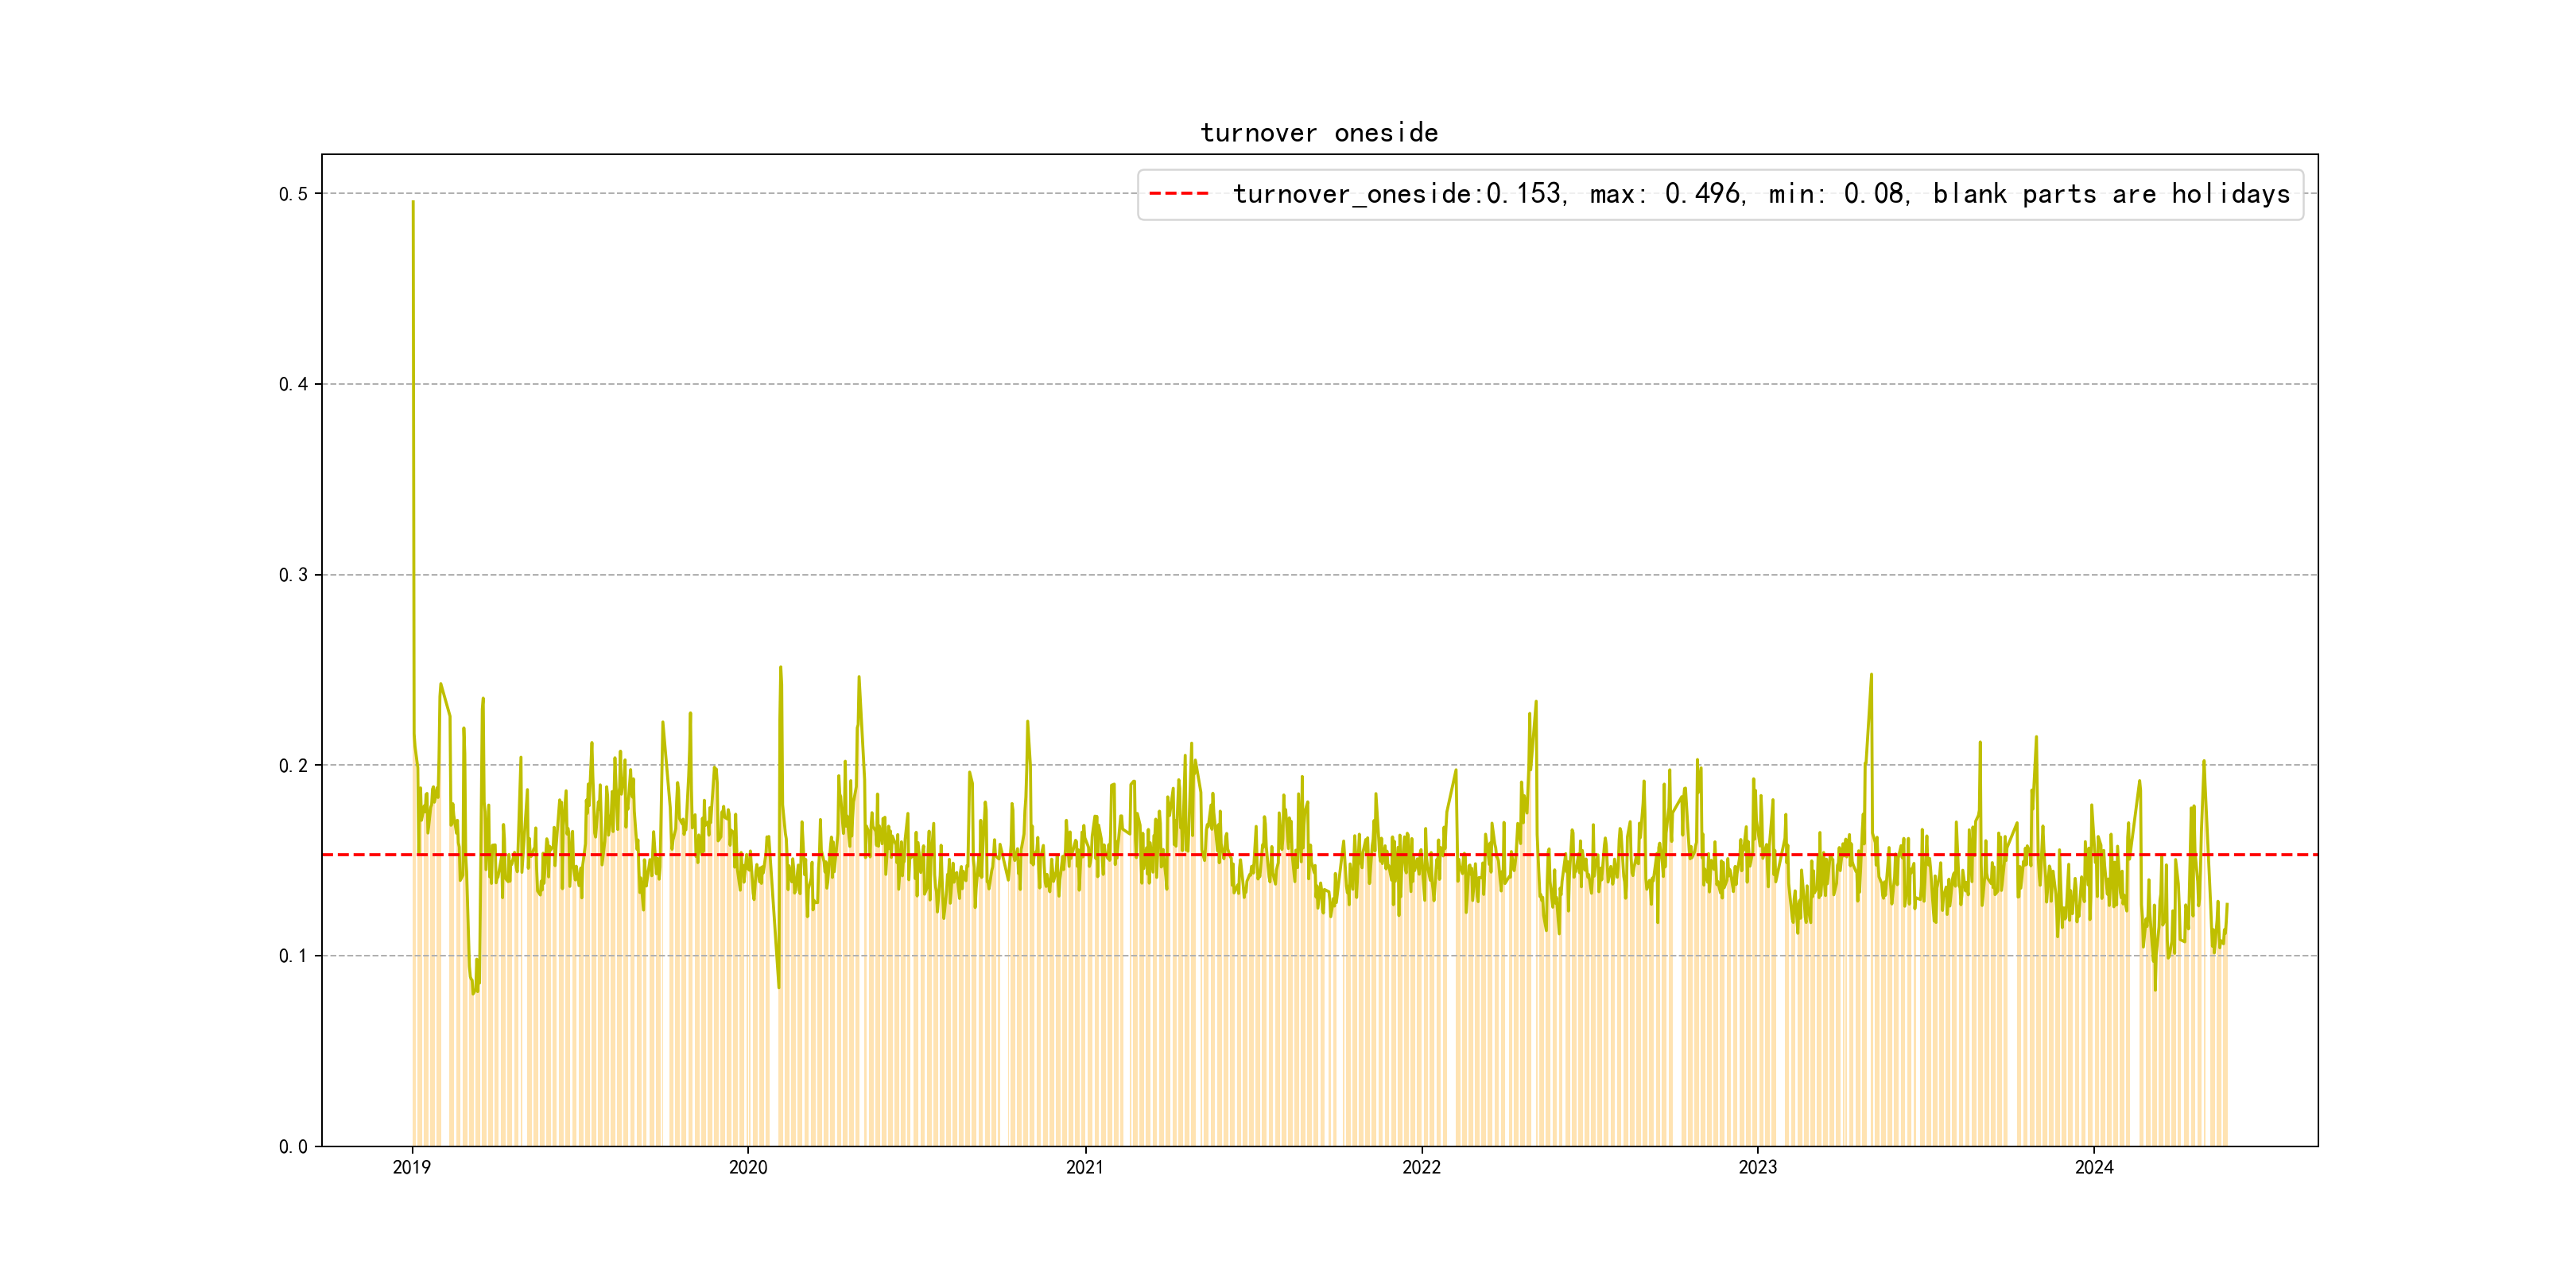
Task: Click the 0.0 y-axis tick label
Action: pyautogui.click(x=293, y=1147)
